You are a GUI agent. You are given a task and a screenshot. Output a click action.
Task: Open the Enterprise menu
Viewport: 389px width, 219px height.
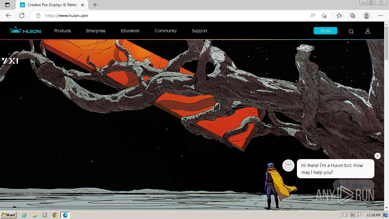pos(96,31)
